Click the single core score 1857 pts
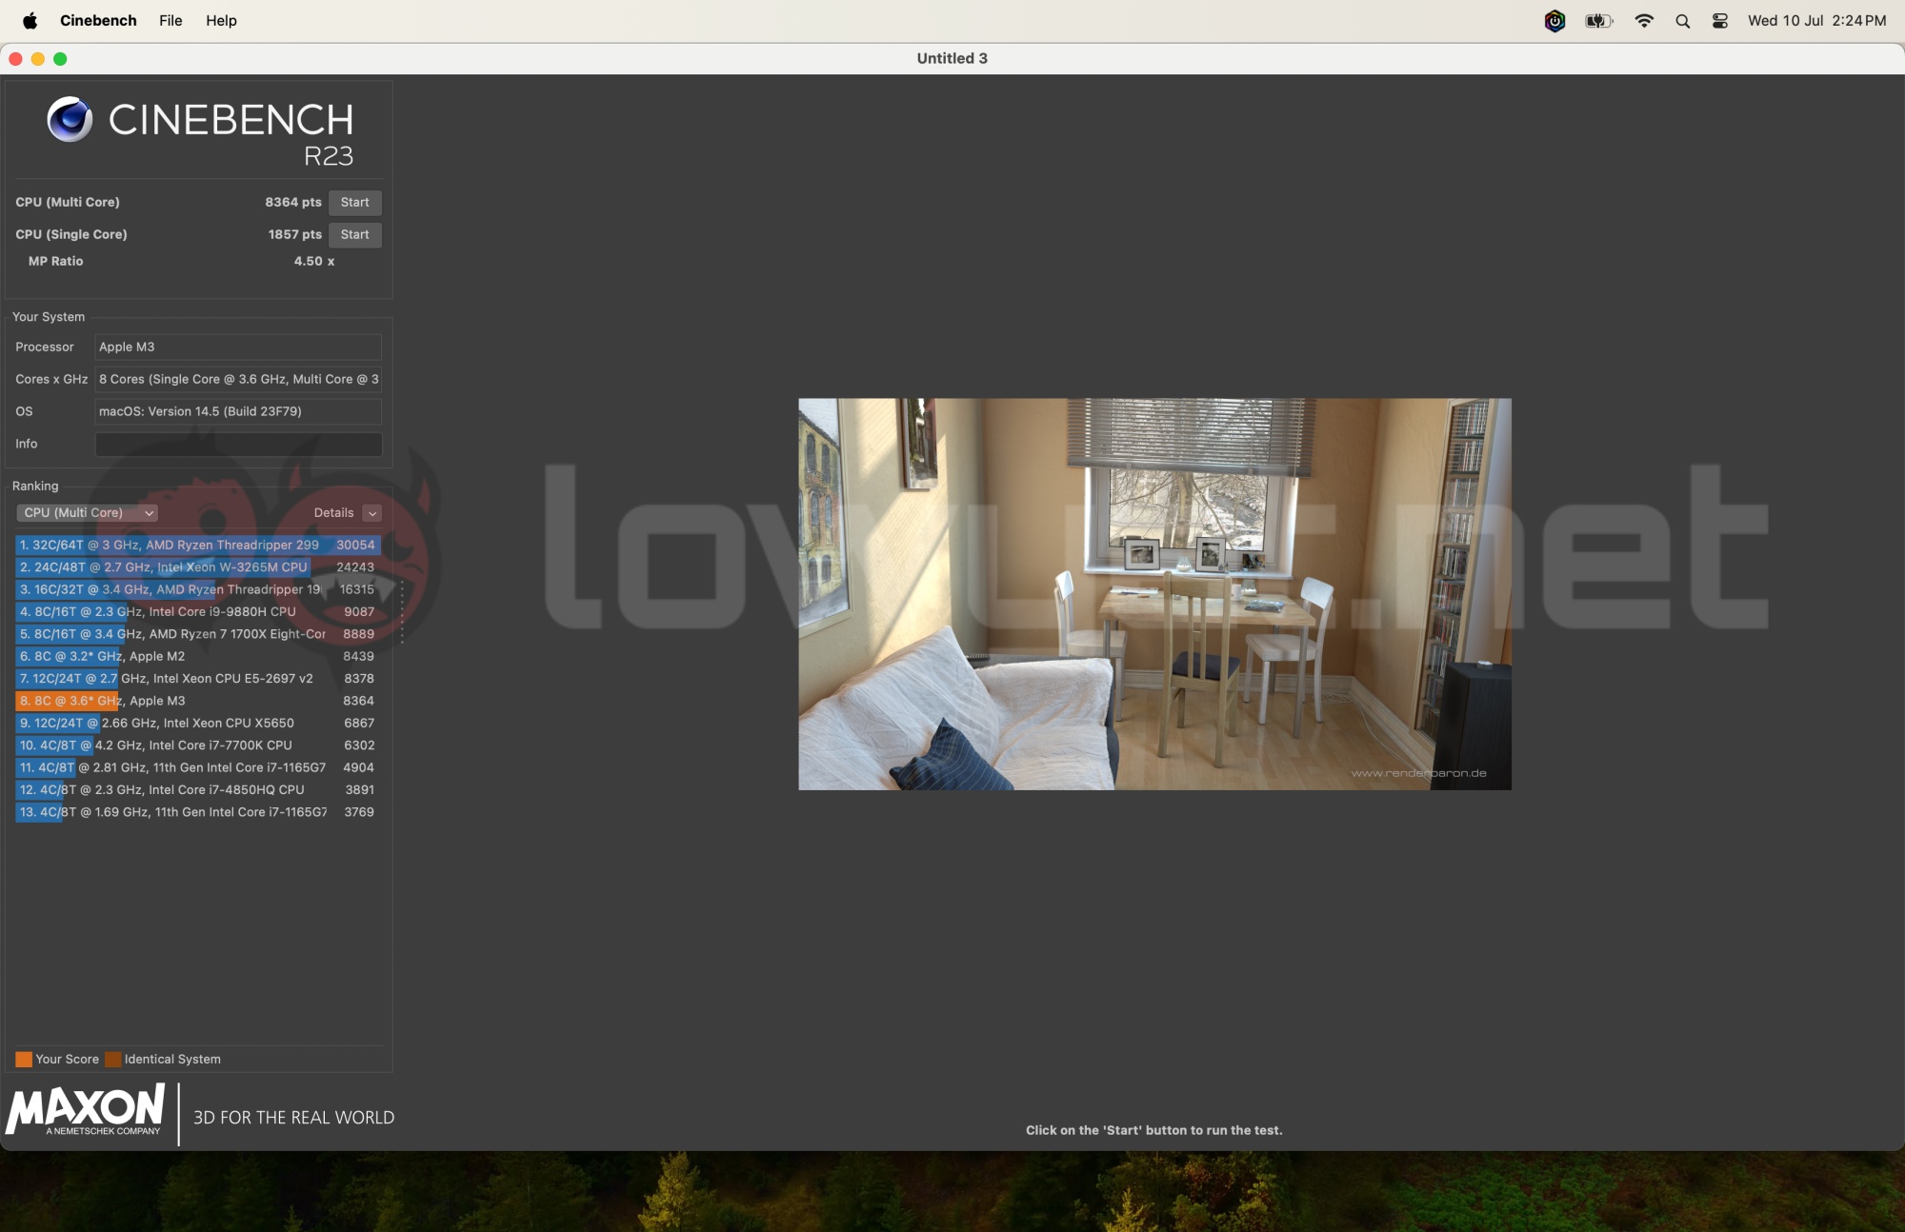Viewport: 1905px width, 1232px height. tap(294, 234)
